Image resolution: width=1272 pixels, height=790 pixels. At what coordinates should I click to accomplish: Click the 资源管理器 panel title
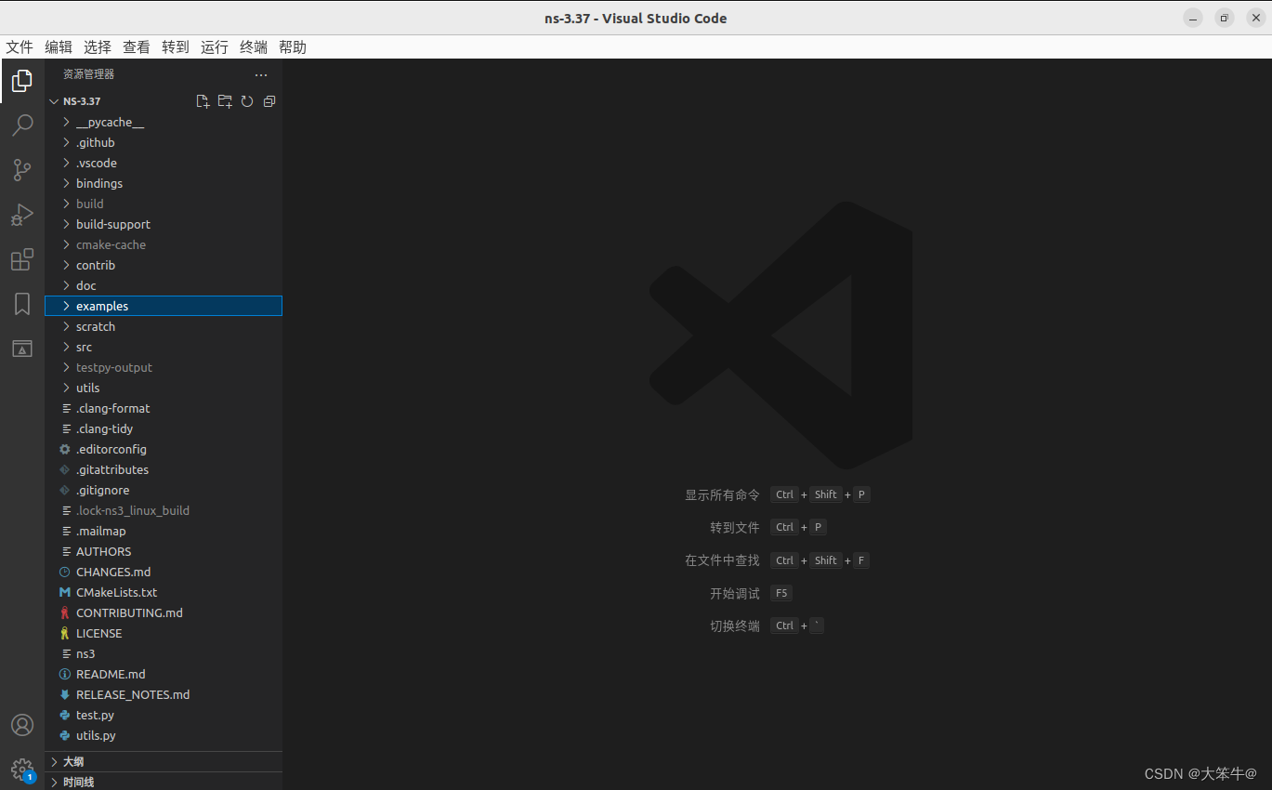tap(88, 74)
